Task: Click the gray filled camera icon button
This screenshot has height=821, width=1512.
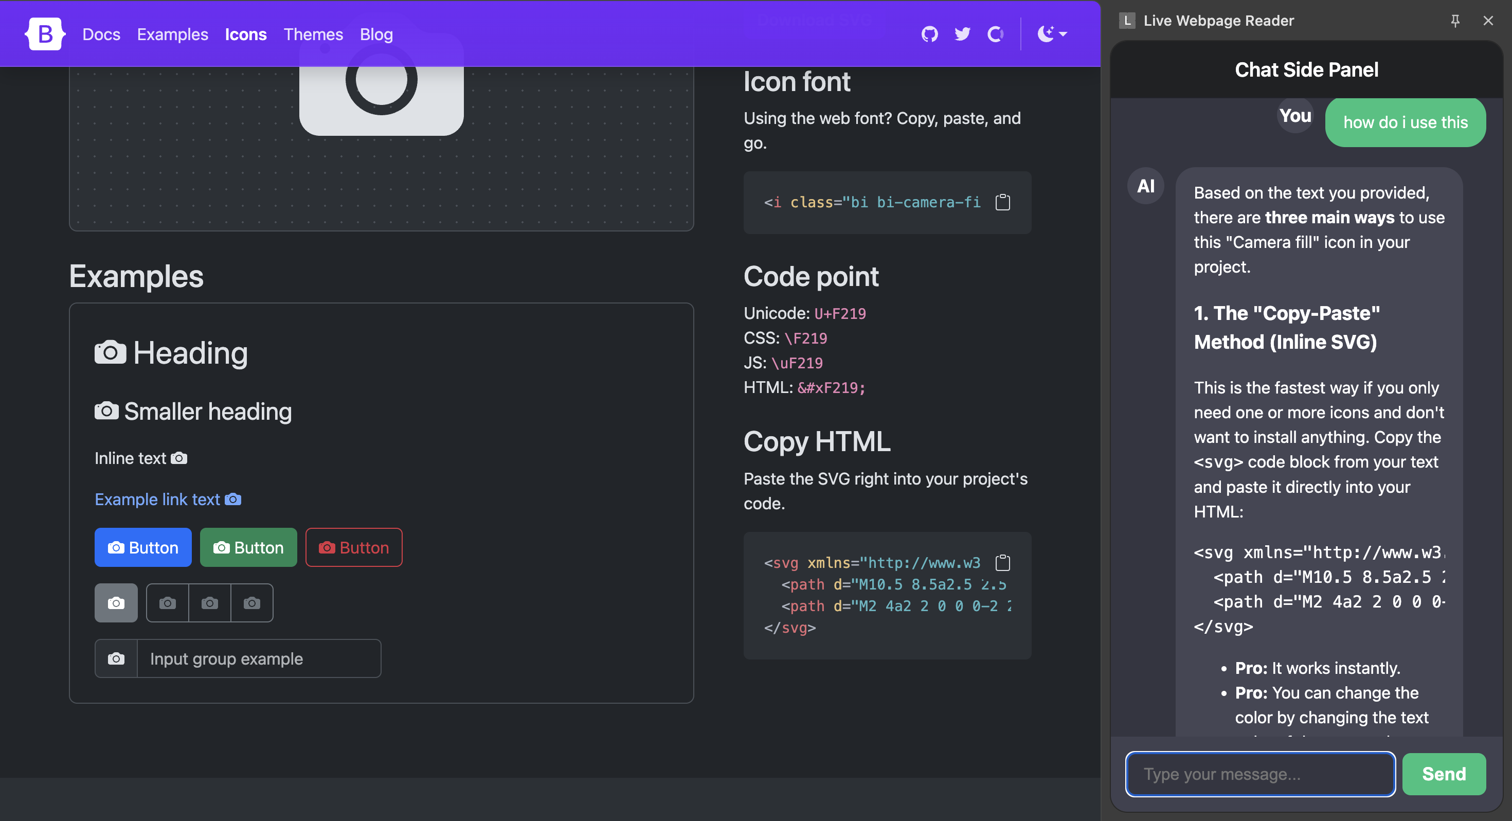Action: coord(116,602)
